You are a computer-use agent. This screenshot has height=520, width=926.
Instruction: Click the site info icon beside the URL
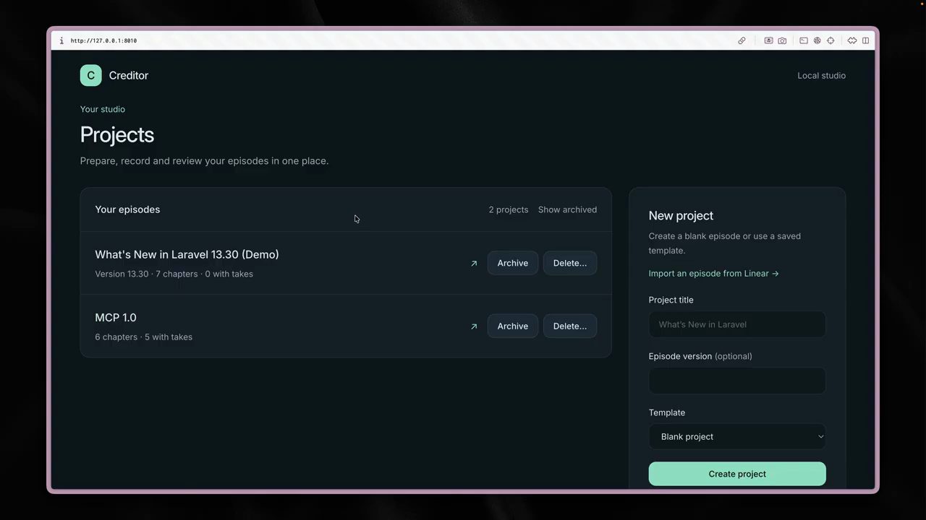(61, 40)
